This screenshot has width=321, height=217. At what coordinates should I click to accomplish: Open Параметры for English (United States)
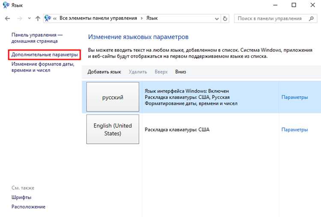coord(294,129)
